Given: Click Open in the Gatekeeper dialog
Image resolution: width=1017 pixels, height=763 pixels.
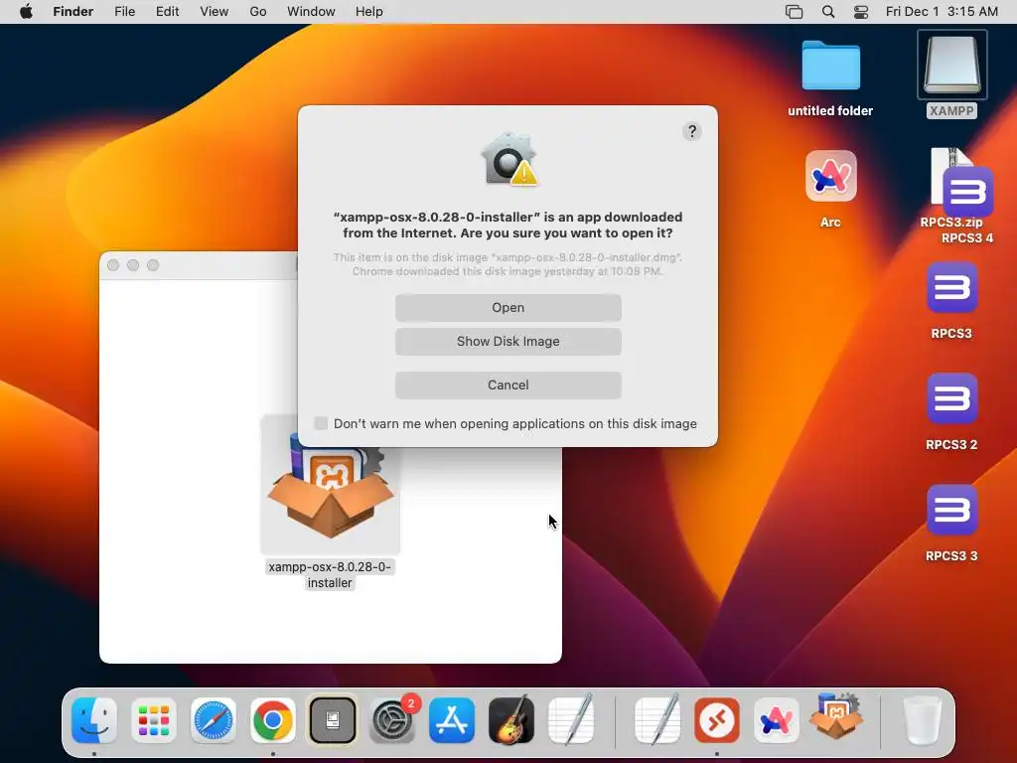Looking at the screenshot, I should pyautogui.click(x=508, y=308).
